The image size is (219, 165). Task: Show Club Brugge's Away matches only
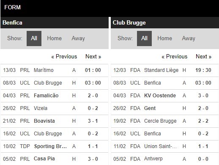189,38
